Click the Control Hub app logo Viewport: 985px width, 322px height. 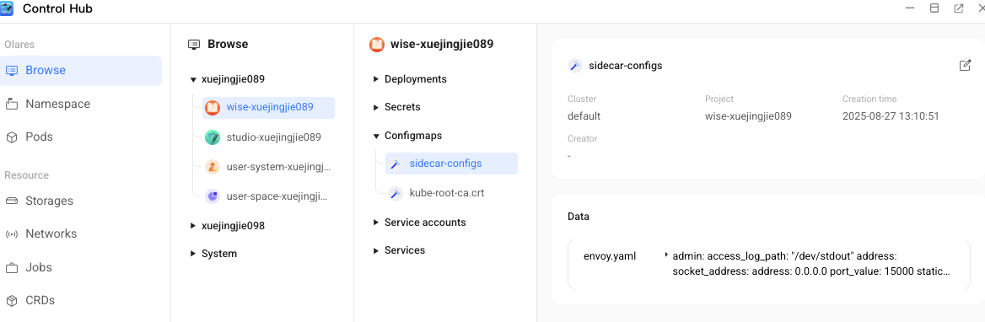7,8
